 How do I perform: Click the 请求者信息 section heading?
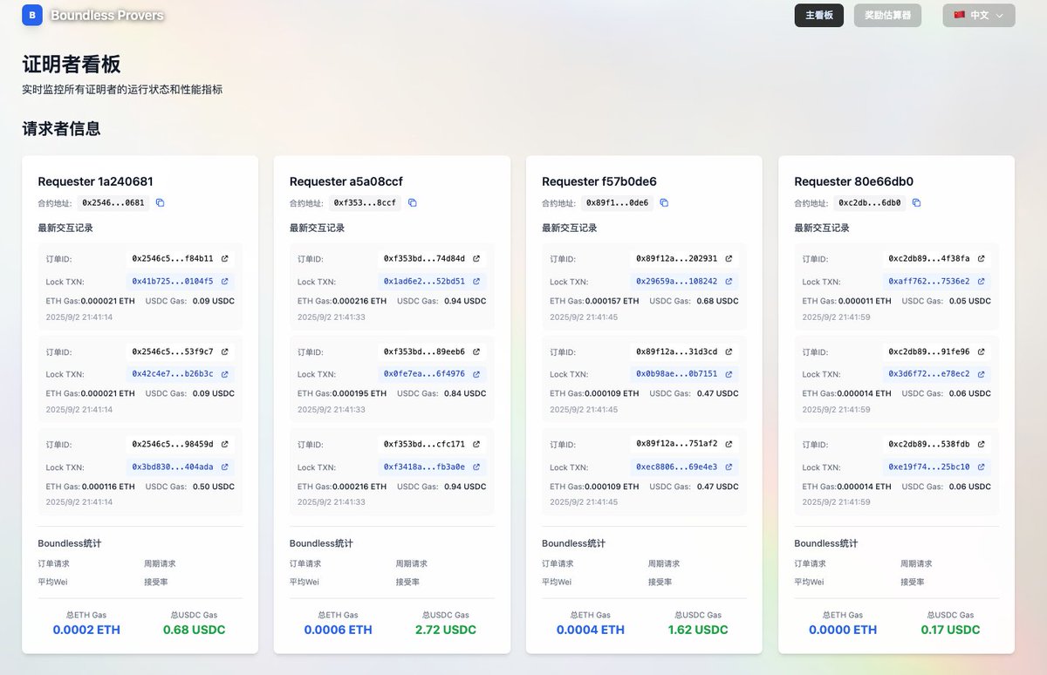pyautogui.click(x=61, y=129)
